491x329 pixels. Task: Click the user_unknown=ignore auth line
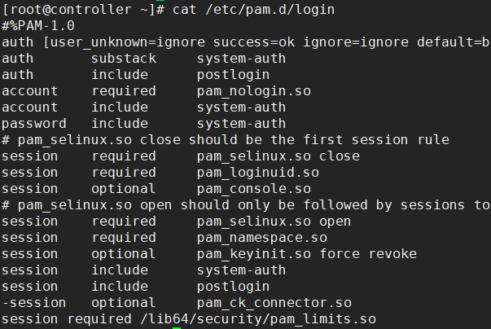(x=246, y=42)
